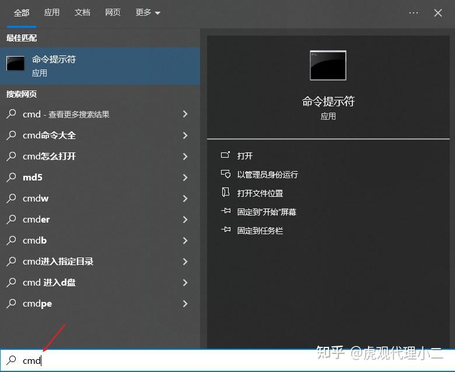455x372 pixels.
Task: Expand arrow for cmdb suggestion
Action: (x=185, y=241)
